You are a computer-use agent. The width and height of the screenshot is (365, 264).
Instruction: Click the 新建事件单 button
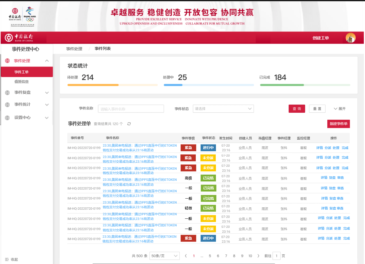(338, 124)
